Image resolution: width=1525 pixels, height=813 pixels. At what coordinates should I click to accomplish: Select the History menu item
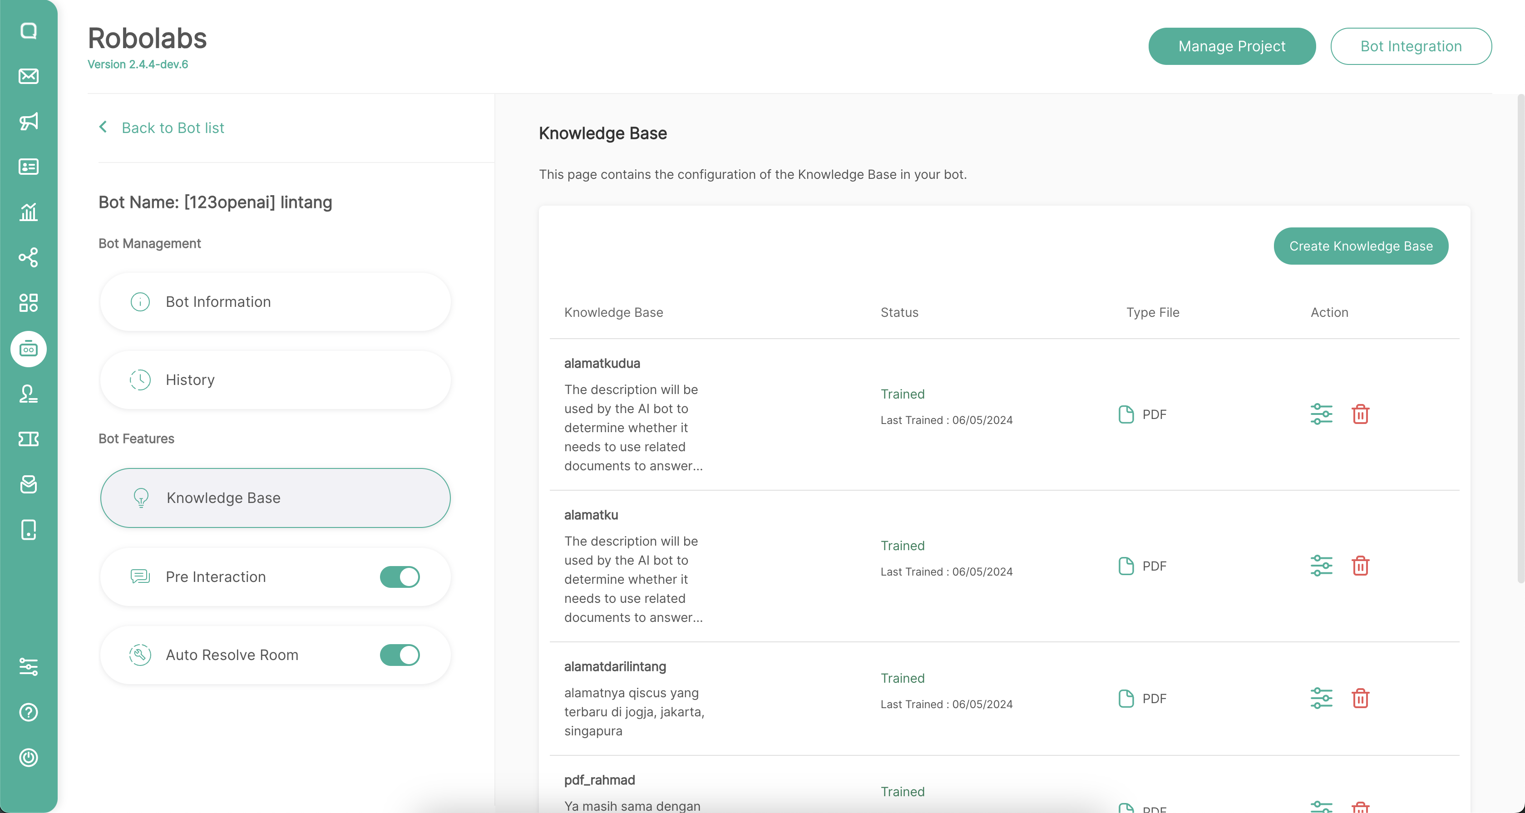pyautogui.click(x=275, y=380)
